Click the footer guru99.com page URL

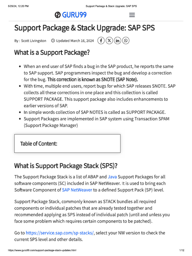(x=42, y=250)
